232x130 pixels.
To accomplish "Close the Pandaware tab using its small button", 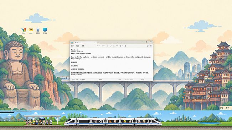I will click(x=95, y=43).
